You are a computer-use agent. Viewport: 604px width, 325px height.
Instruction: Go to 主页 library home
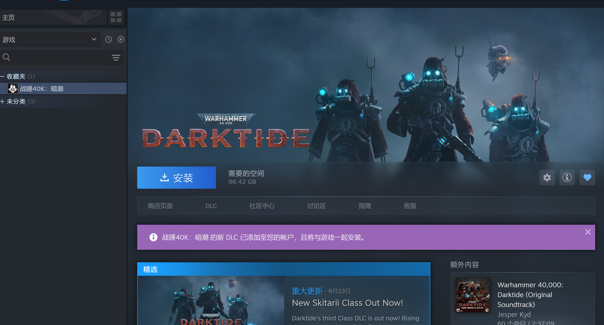(53, 17)
